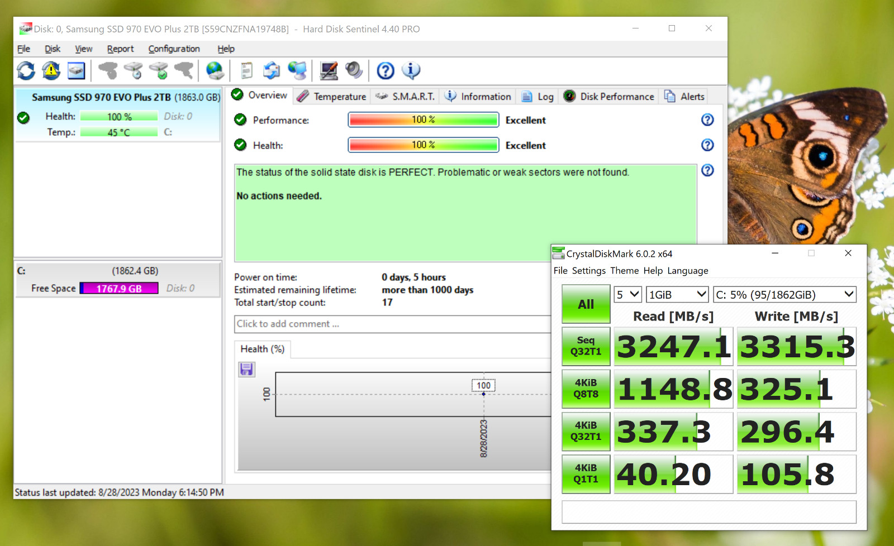Click the 4KiB Q8T8 read result 1148.8
Screen dimensions: 894x546
click(x=673, y=389)
